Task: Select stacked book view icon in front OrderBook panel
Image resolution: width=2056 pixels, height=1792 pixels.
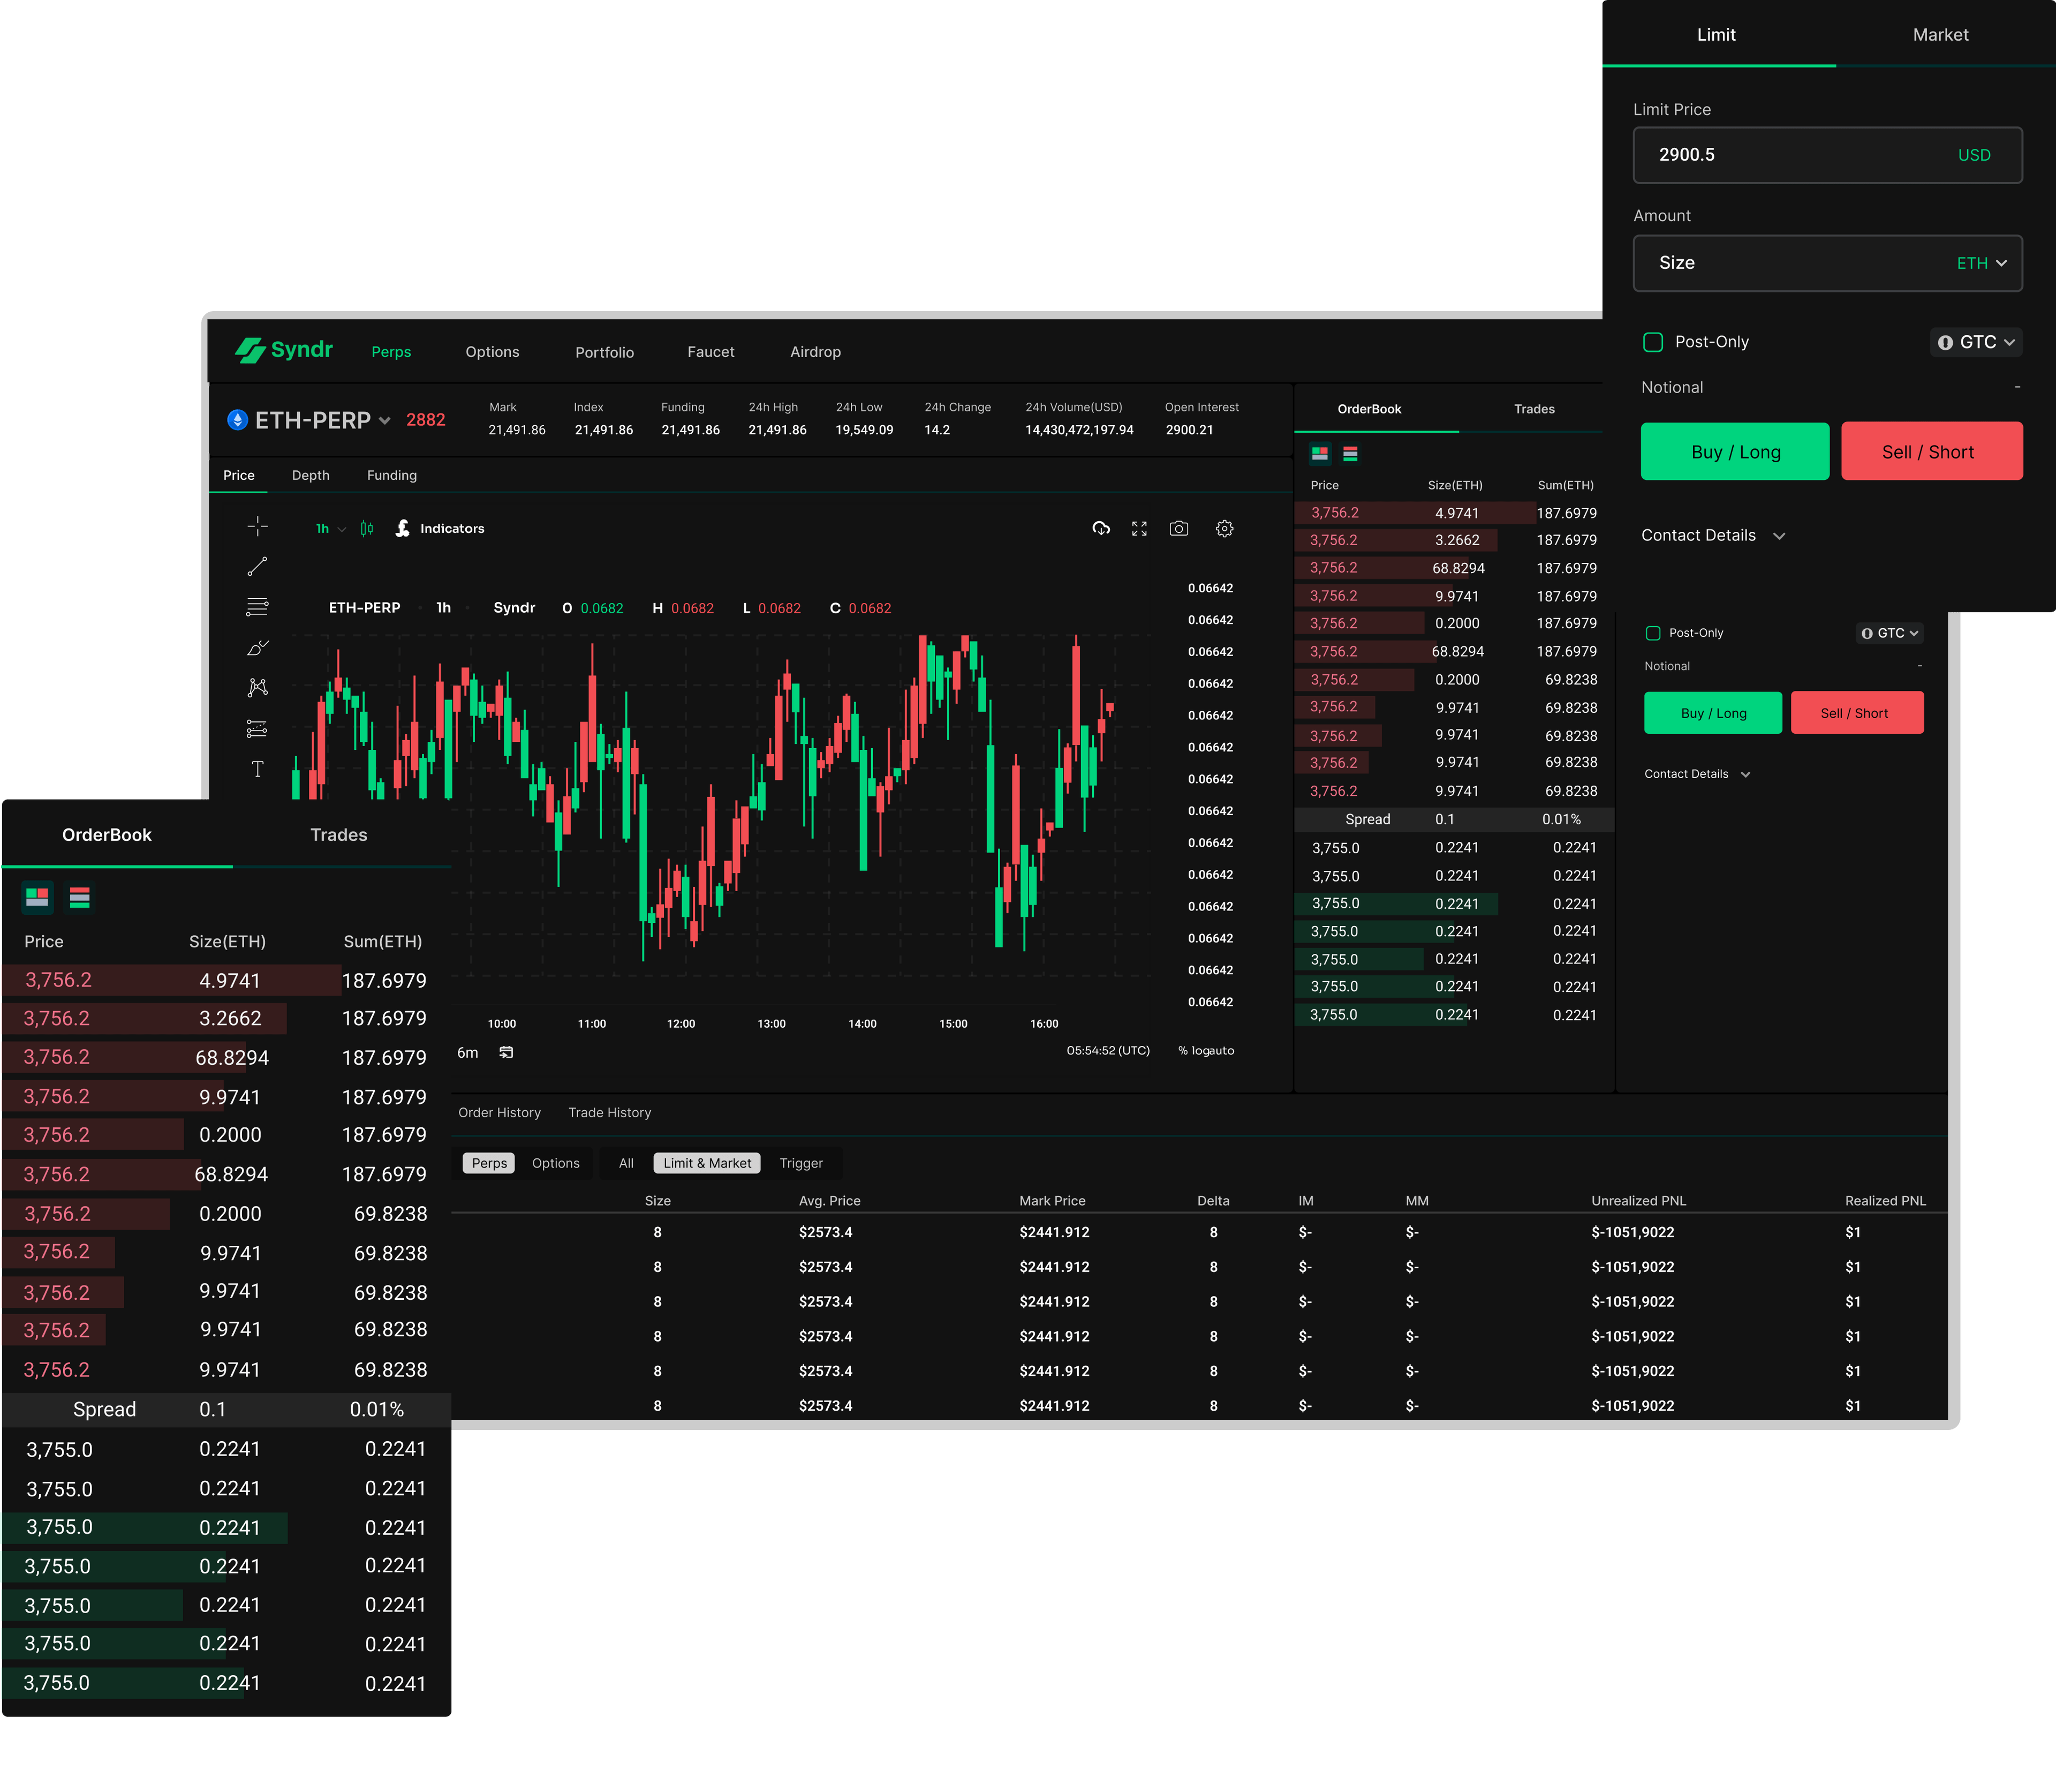Action: 80,897
